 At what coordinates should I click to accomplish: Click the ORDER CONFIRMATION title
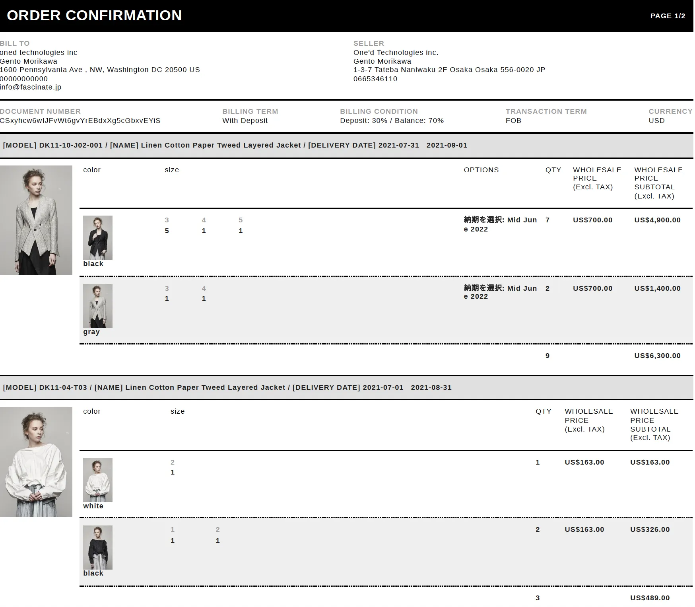tap(95, 16)
